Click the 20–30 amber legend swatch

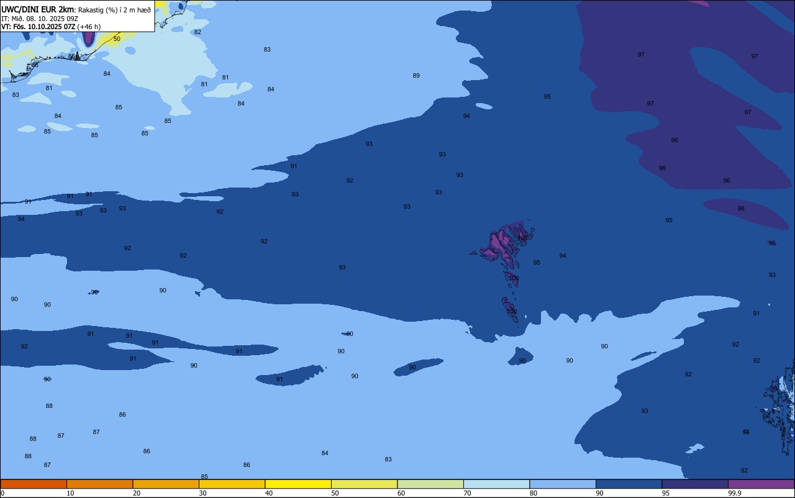coord(166,484)
